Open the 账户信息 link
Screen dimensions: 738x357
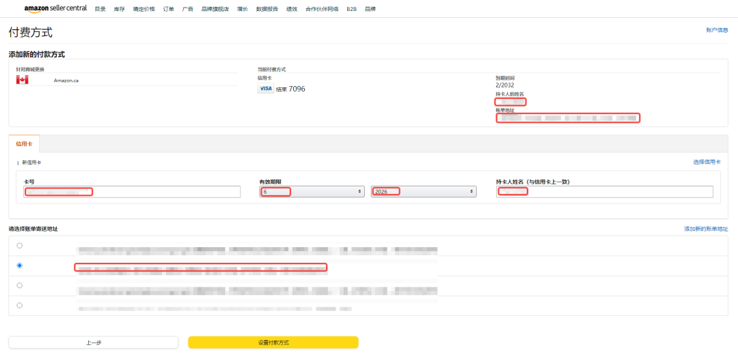coord(717,30)
